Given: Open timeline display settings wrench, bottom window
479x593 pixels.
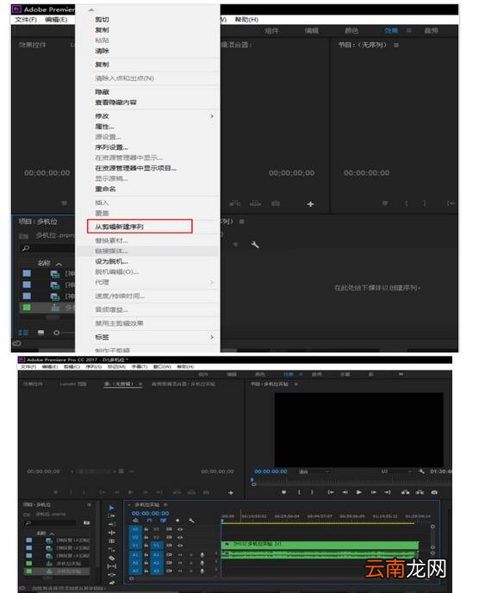Looking at the screenshot, I should pyautogui.click(x=191, y=521).
